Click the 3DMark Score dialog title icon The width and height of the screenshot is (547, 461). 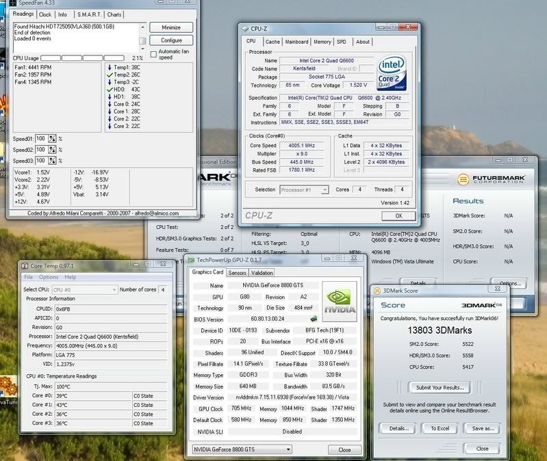click(x=377, y=291)
